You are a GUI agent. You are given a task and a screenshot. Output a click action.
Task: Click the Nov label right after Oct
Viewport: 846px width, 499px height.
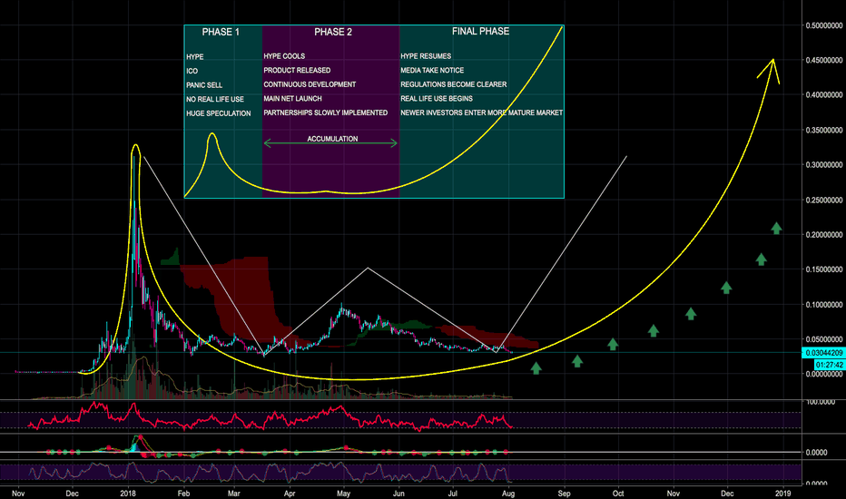[x=673, y=493]
